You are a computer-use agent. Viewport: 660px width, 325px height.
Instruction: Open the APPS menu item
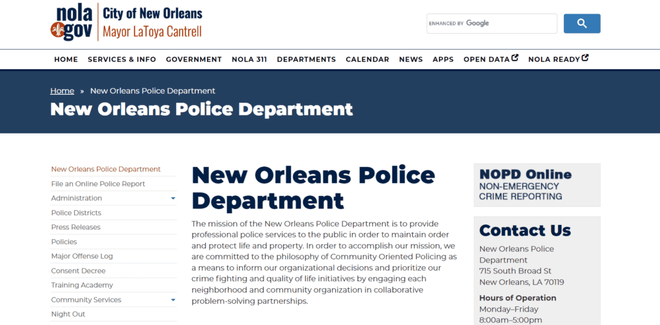click(x=443, y=59)
